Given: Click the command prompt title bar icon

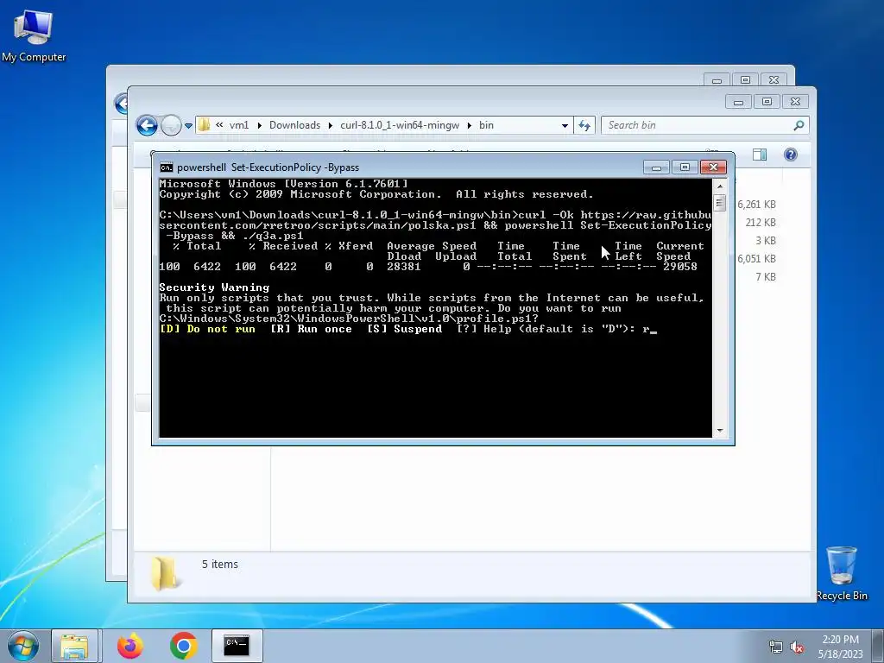Looking at the screenshot, I should click(167, 167).
